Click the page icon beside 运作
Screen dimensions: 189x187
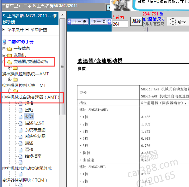pyautogui.click(x=21, y=150)
